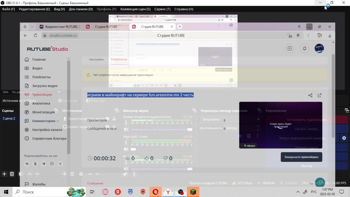Open the Док-панели menu in OBS
This screenshot has width=350, height=197.
81,9
